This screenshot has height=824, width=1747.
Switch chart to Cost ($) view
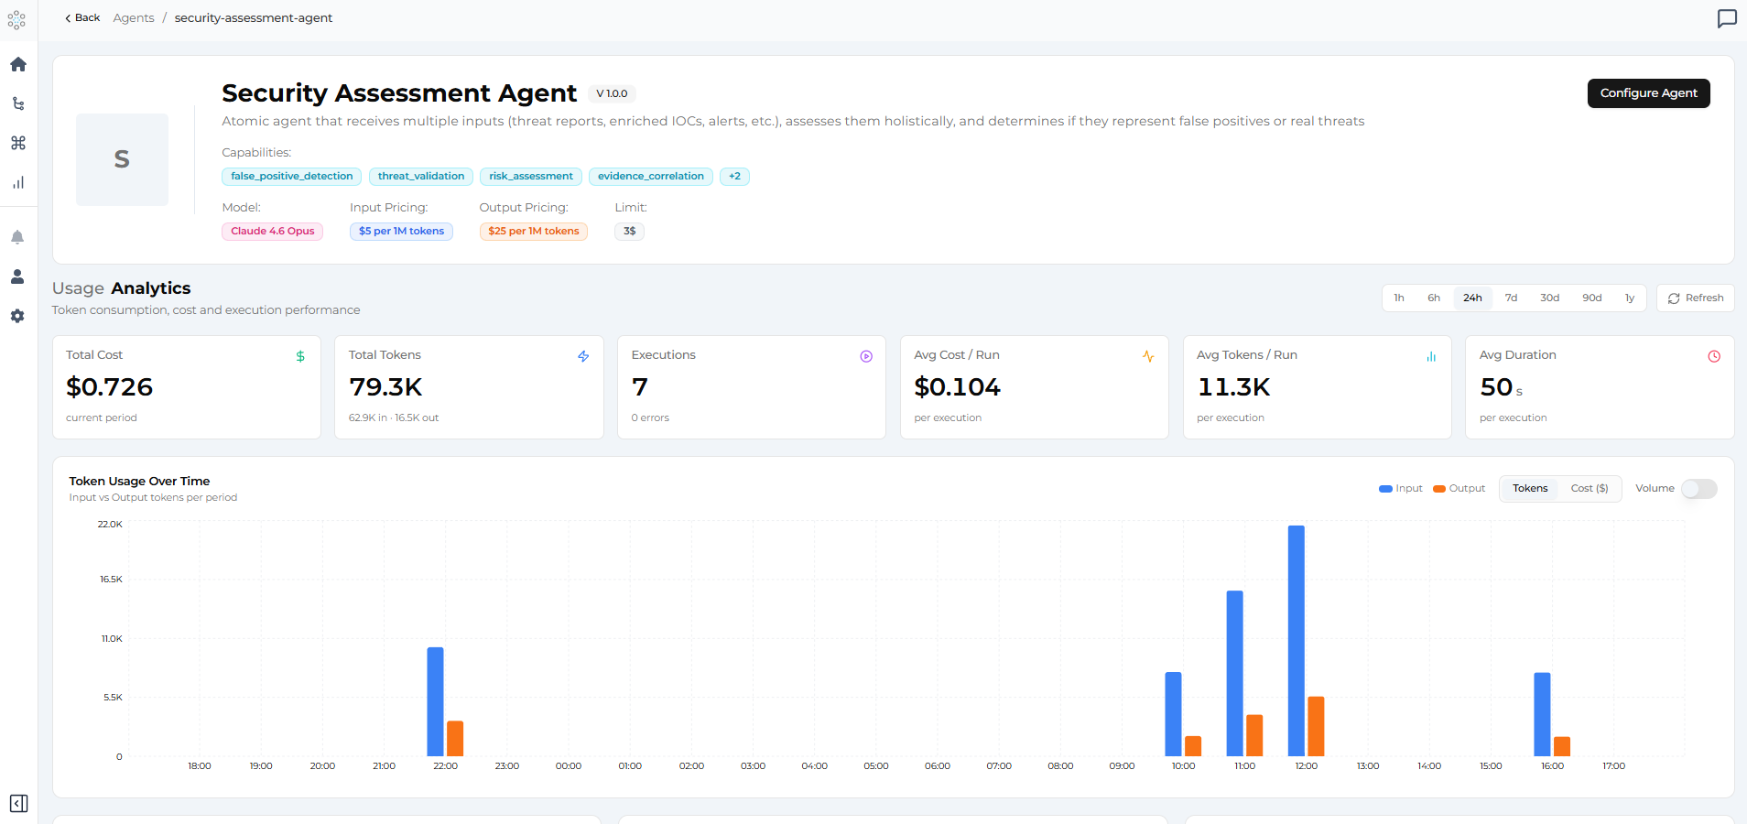1590,489
